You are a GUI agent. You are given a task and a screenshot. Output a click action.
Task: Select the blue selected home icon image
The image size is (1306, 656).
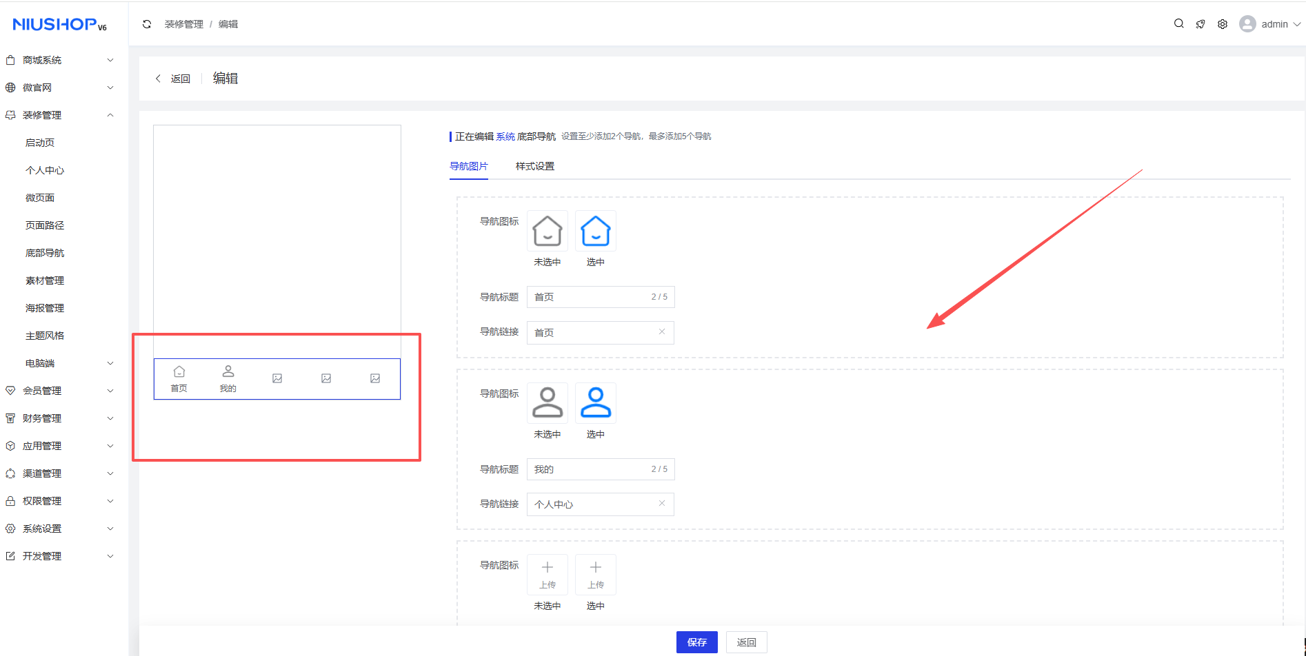pyautogui.click(x=595, y=231)
